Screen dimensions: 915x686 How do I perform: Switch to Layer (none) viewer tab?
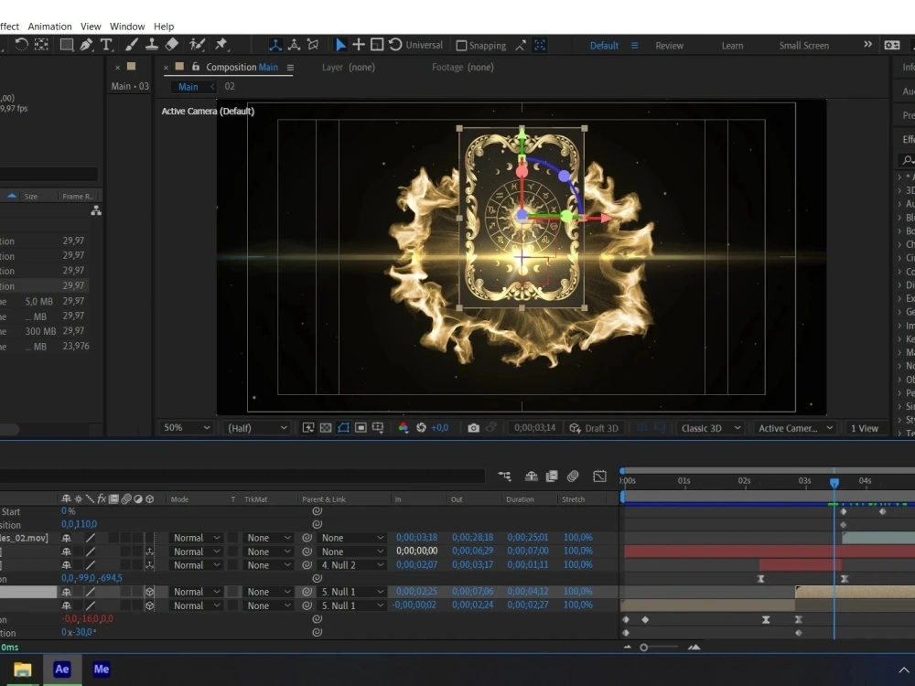pyautogui.click(x=349, y=67)
